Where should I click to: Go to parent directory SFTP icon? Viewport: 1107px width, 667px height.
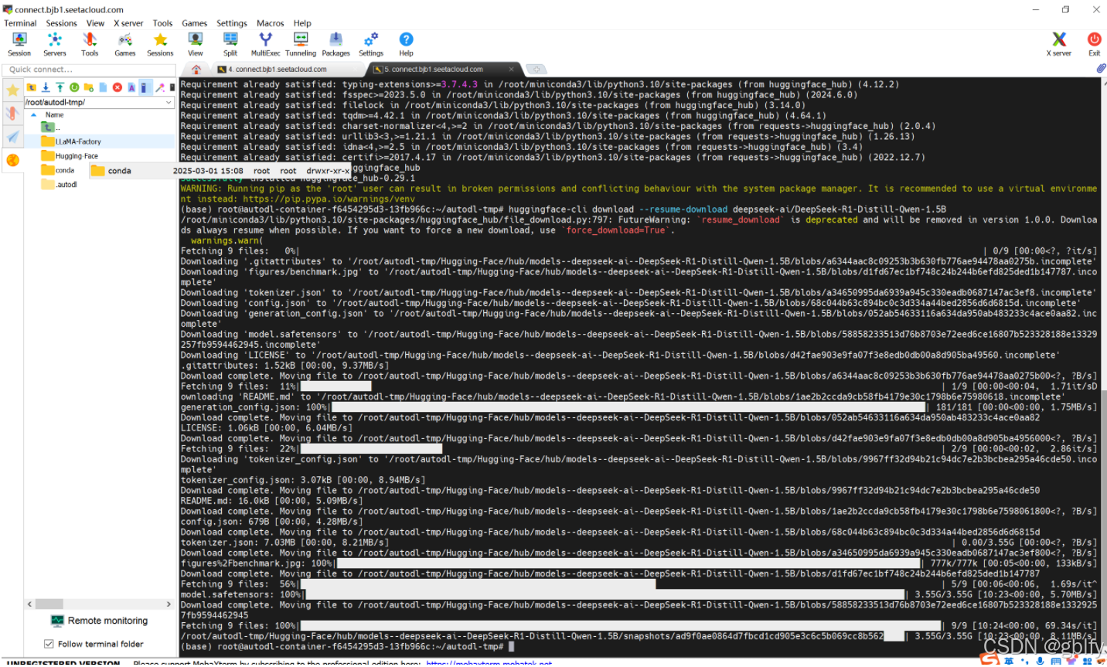click(x=32, y=87)
